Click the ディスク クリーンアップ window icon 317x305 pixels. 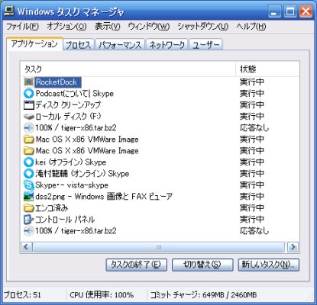[28, 104]
